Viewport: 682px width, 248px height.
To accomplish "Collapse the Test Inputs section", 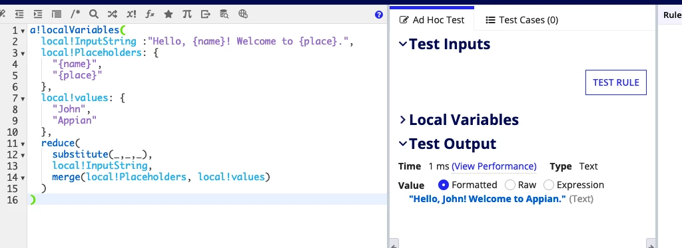I will click(403, 44).
